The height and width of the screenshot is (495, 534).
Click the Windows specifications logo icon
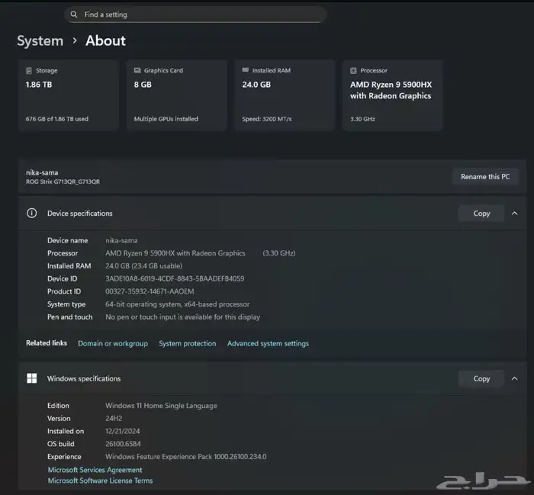click(x=31, y=378)
